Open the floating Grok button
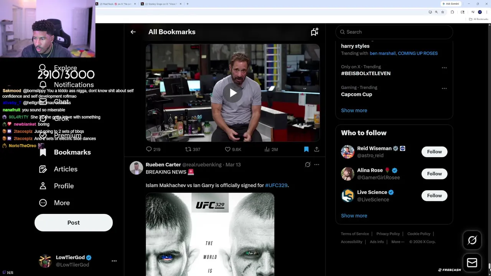The image size is (491, 276). pyautogui.click(x=472, y=240)
